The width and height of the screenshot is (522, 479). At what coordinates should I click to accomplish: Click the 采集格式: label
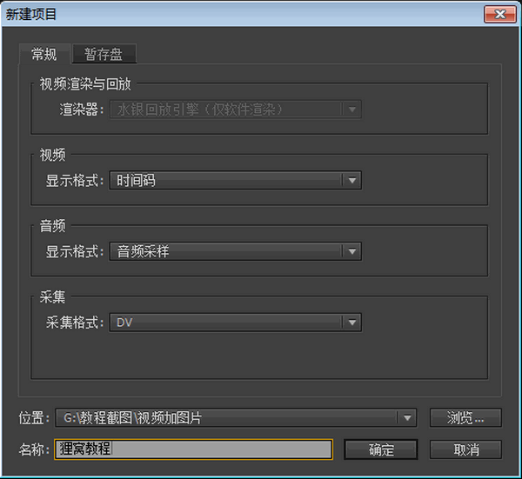(75, 323)
